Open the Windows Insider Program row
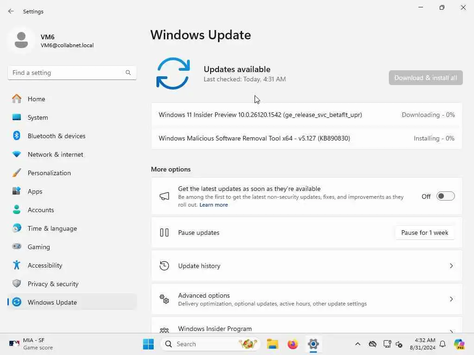The height and width of the screenshot is (355, 474). [306, 325]
